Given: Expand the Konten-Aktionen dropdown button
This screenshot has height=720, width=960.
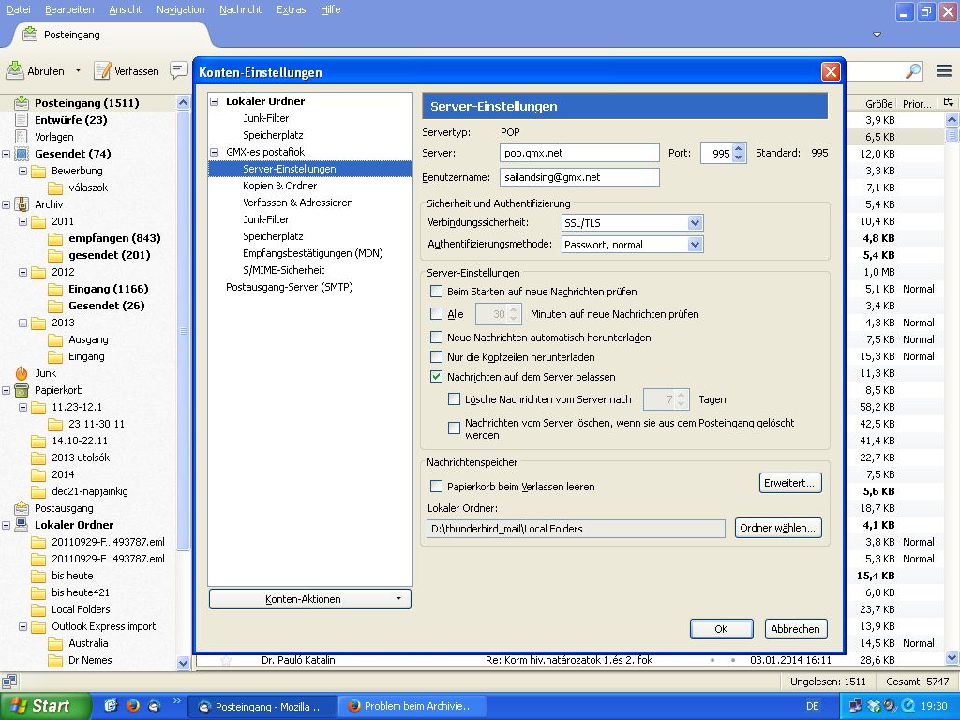Looking at the screenshot, I should coord(309,599).
